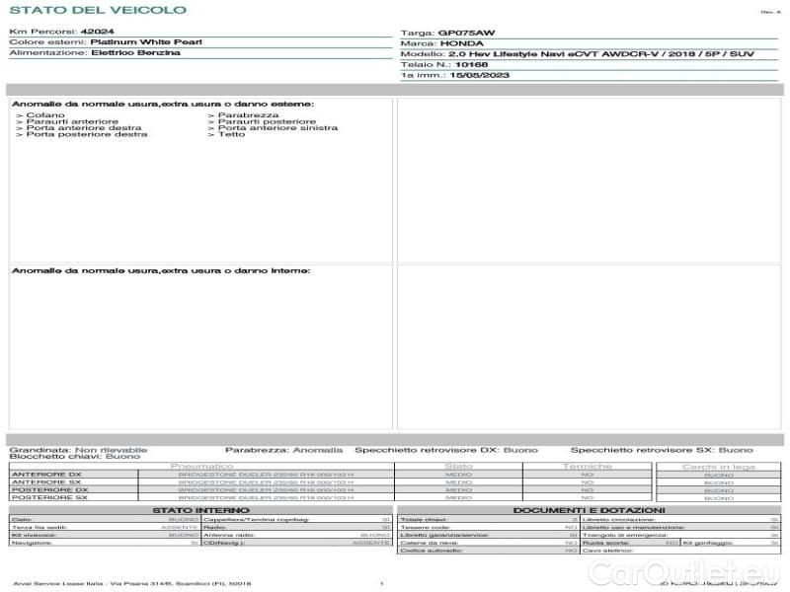Click the Platinum White Pearl color value
790x592 pixels.
pyautogui.click(x=134, y=42)
